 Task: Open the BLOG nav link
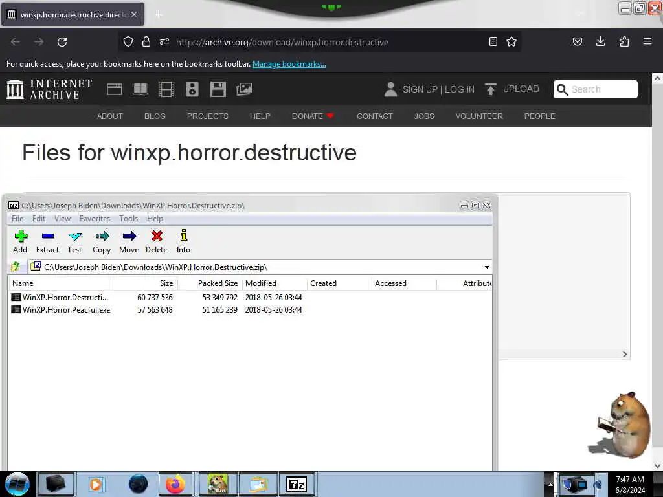(155, 116)
